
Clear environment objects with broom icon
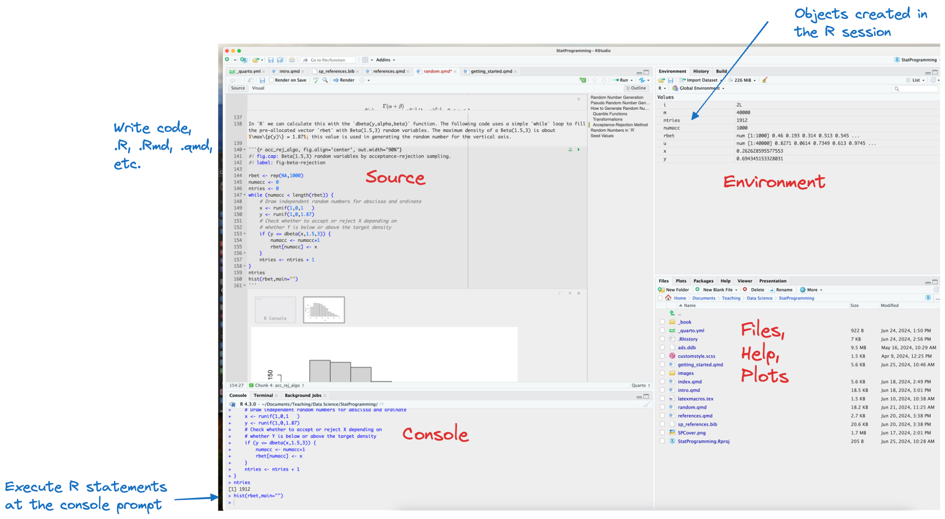[x=764, y=80]
